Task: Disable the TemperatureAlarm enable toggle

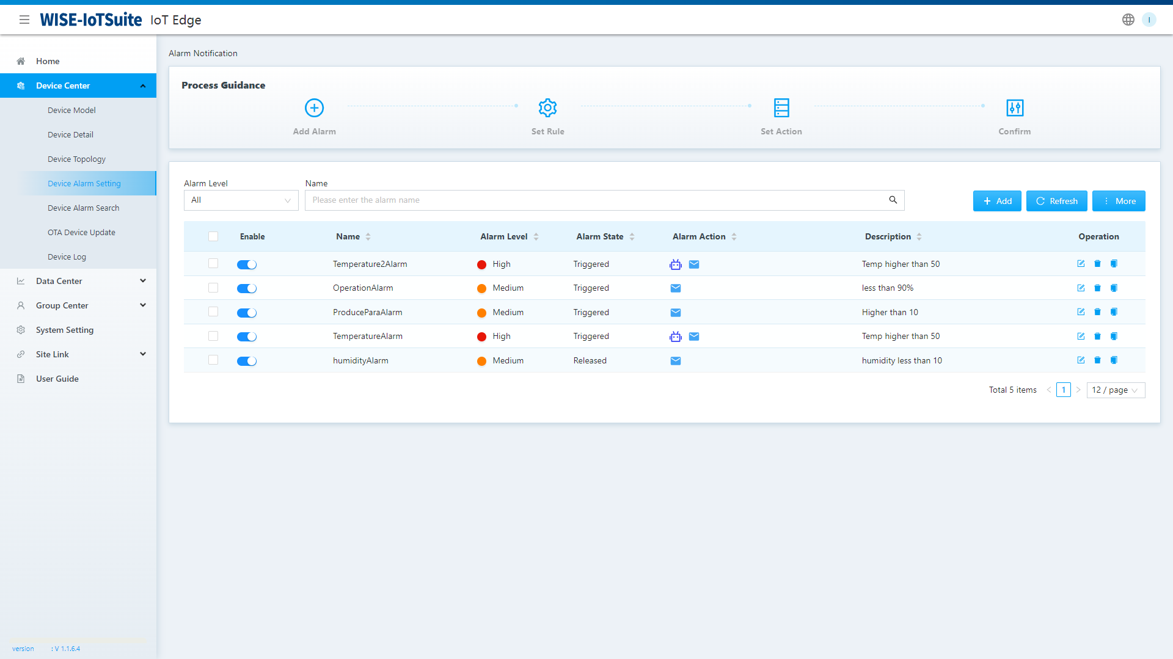Action: click(247, 337)
